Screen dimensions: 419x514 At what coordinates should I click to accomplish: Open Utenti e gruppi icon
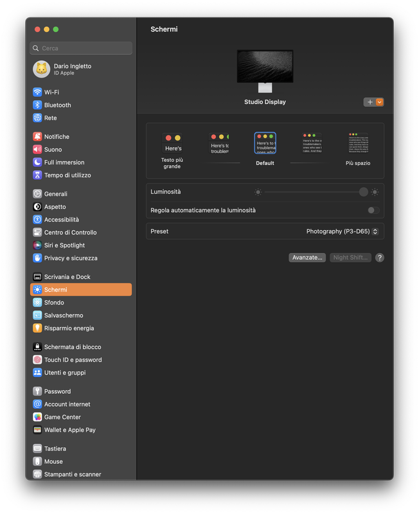tap(37, 373)
